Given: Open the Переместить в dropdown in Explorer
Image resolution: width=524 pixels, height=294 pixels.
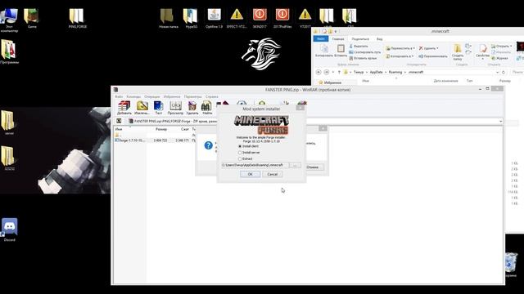Looking at the screenshot, I should click(400, 48).
